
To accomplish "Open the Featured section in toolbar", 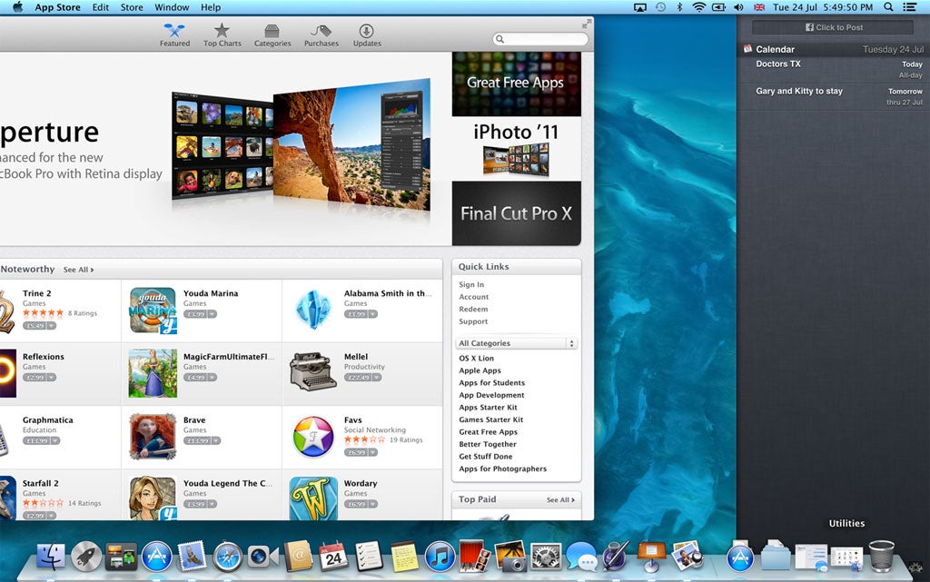I will pos(174,35).
